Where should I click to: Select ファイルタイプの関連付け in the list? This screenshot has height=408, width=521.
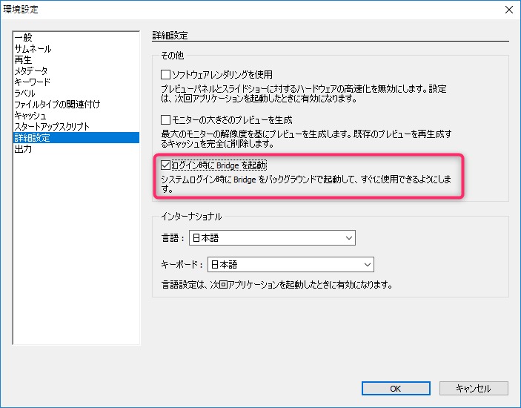tap(57, 105)
